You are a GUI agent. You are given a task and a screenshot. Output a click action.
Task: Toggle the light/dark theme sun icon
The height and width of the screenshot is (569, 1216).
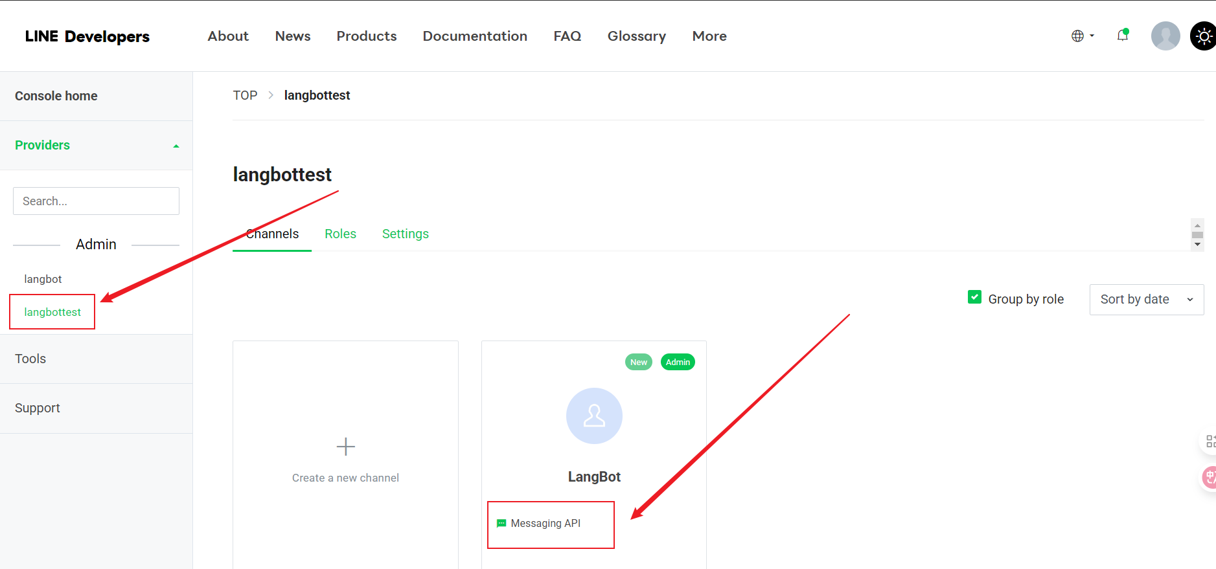tap(1203, 36)
